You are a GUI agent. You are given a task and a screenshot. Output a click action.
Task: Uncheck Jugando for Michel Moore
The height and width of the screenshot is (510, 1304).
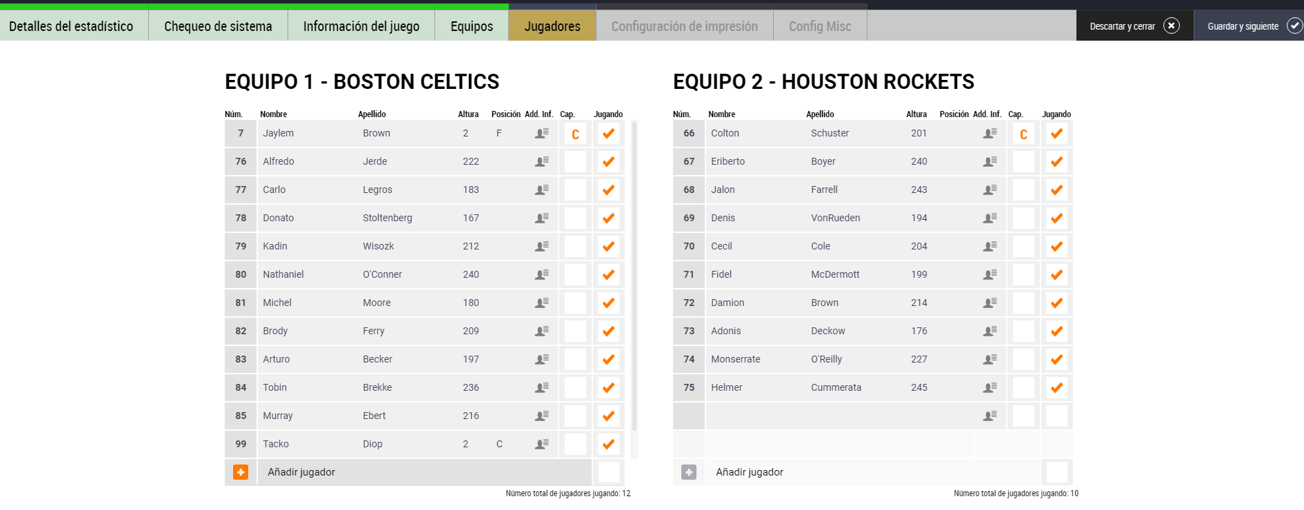pos(608,303)
